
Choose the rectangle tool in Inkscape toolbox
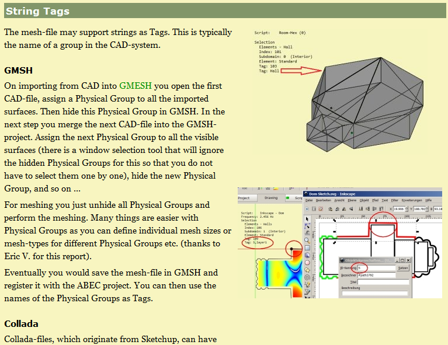tap(307, 248)
